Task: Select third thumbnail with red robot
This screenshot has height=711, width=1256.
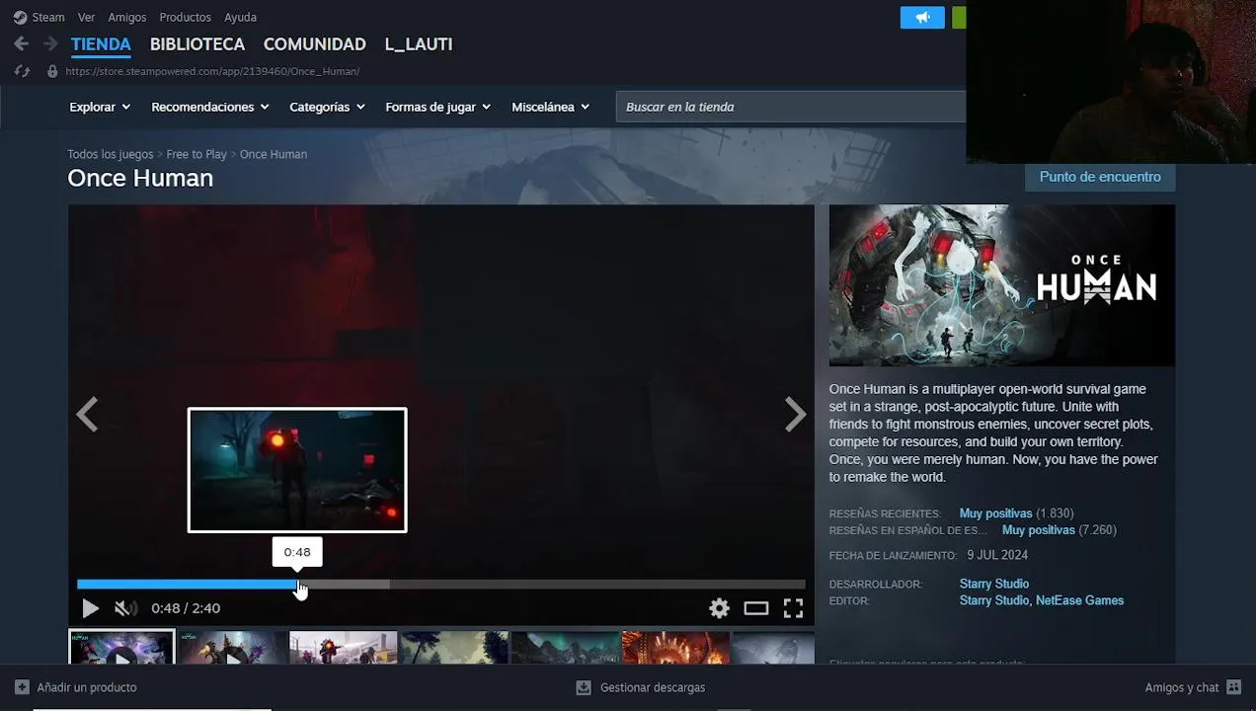Action: [343, 648]
